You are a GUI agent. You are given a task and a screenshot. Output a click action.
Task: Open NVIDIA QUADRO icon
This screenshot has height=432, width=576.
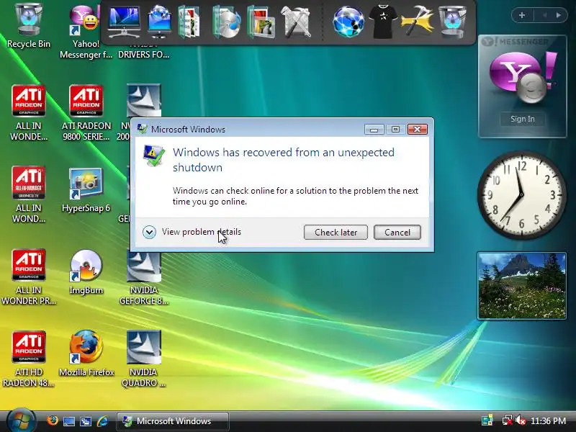point(143,359)
